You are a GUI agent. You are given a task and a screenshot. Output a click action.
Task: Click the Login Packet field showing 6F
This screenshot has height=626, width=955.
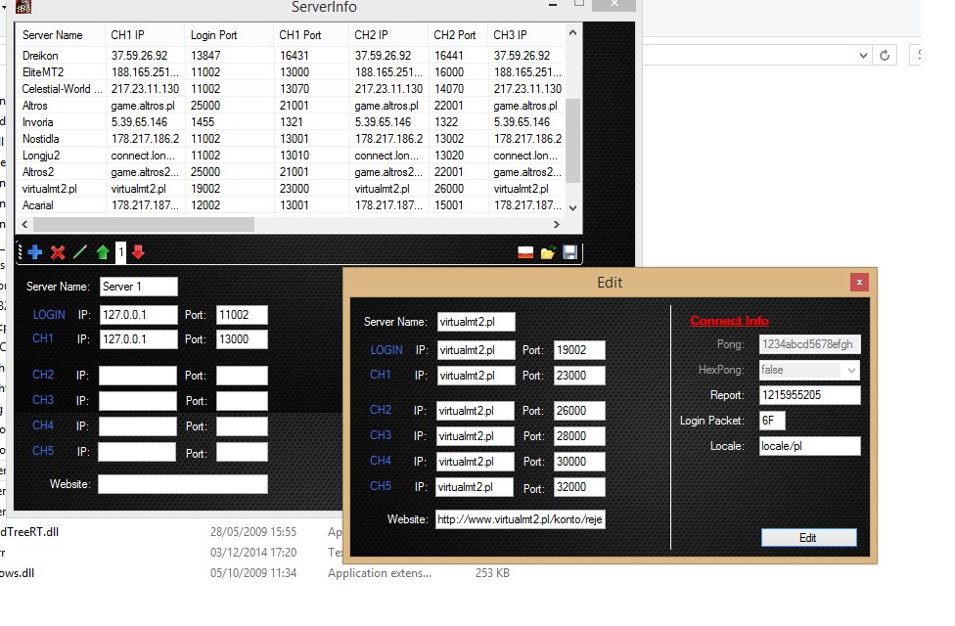tap(772, 421)
